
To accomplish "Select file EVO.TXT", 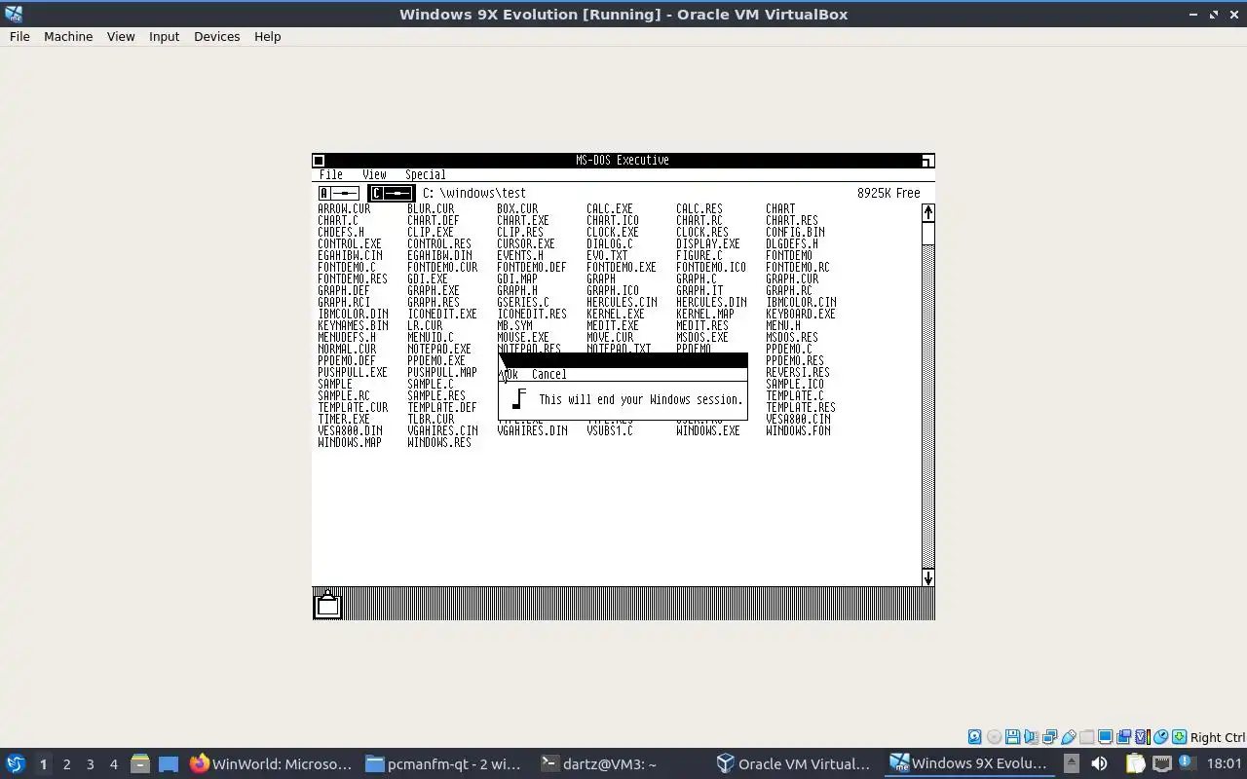I will pyautogui.click(x=607, y=255).
